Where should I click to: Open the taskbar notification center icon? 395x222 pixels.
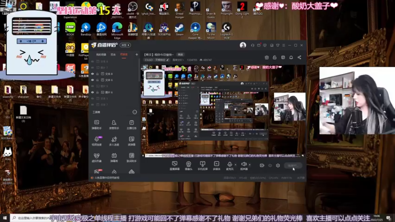click(389, 218)
